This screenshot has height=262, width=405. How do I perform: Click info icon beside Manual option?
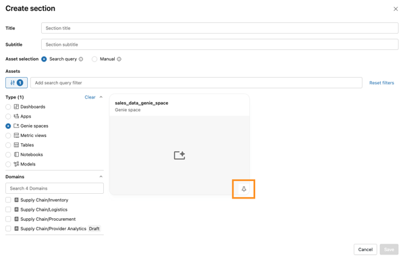[119, 59]
